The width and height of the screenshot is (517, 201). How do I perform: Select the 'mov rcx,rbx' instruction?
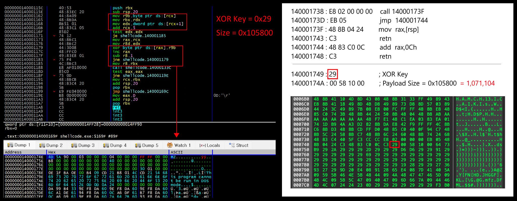126,79
